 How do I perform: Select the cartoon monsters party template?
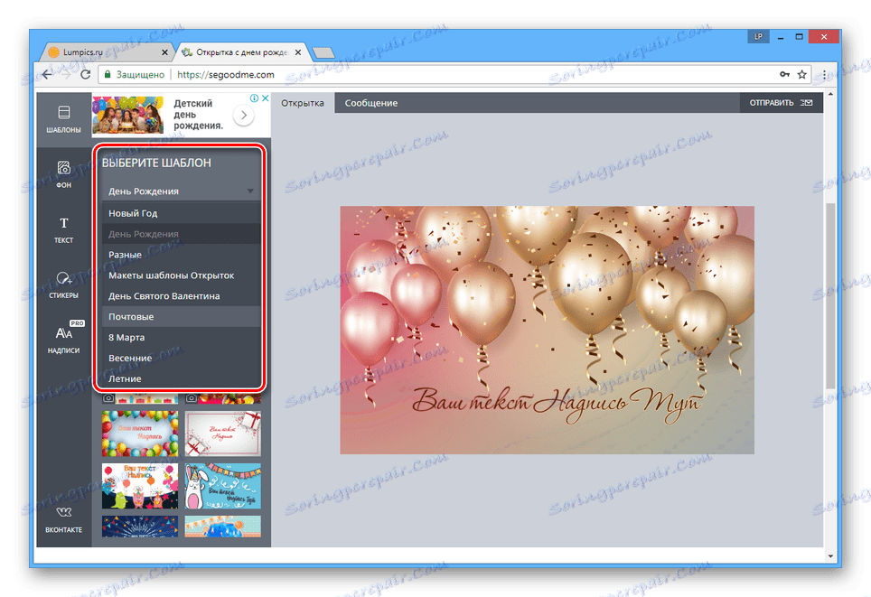click(x=140, y=487)
